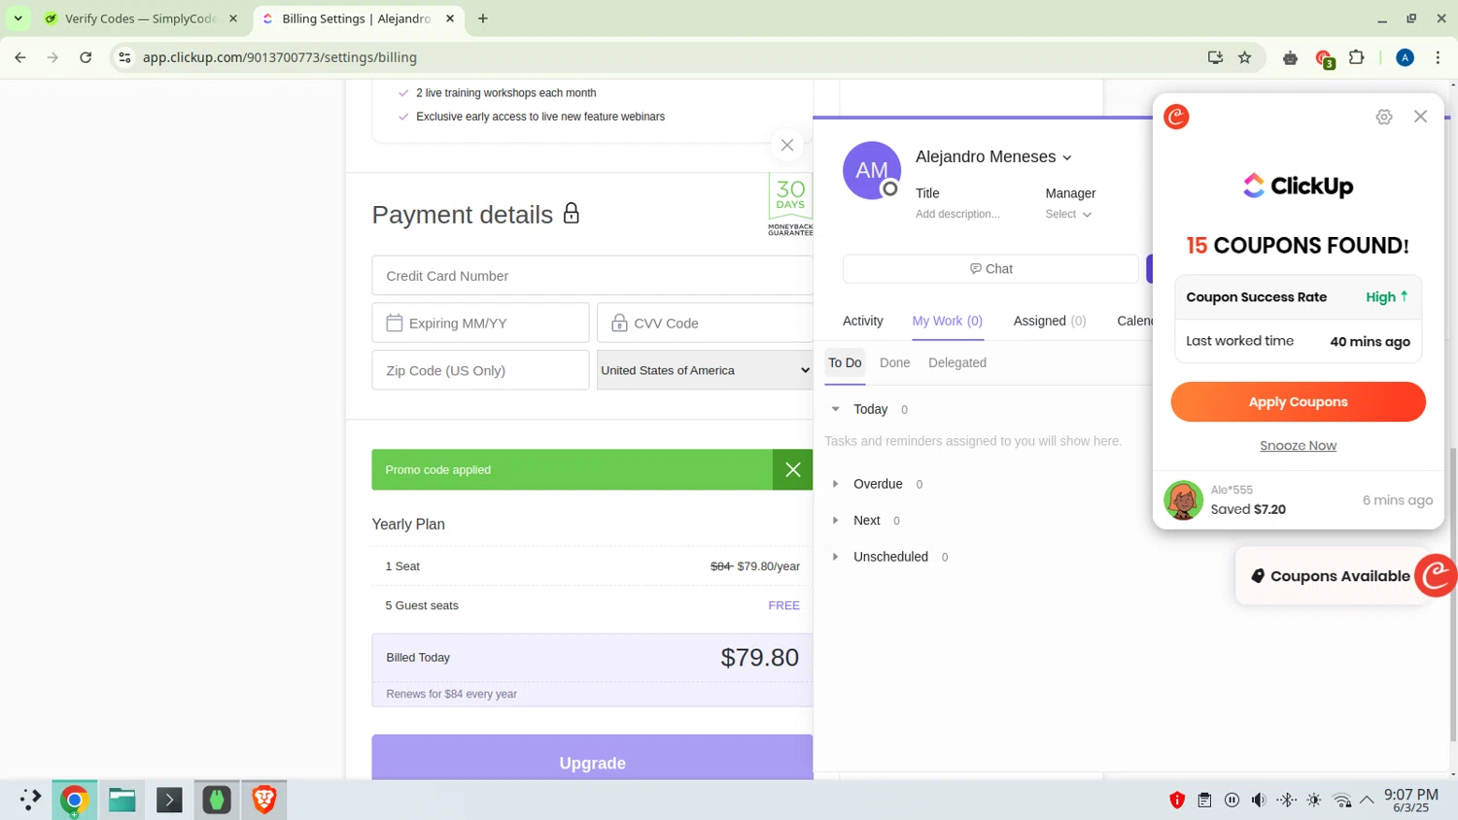Expand the Next section
This screenshot has height=820, width=1458.
(x=835, y=520)
